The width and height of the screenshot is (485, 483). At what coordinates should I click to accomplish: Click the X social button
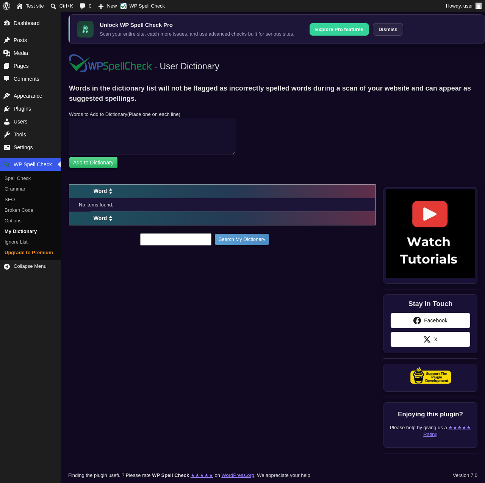coord(430,339)
